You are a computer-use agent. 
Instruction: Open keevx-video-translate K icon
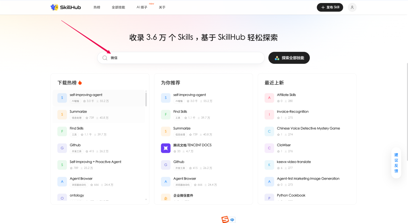(x=269, y=165)
